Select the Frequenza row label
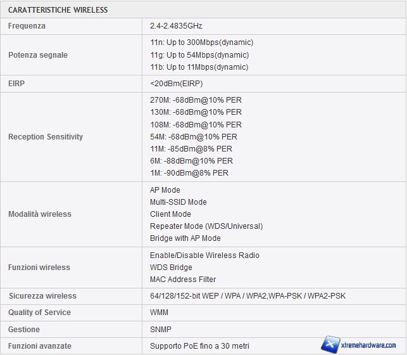This screenshot has height=355, width=407. pos(27,26)
